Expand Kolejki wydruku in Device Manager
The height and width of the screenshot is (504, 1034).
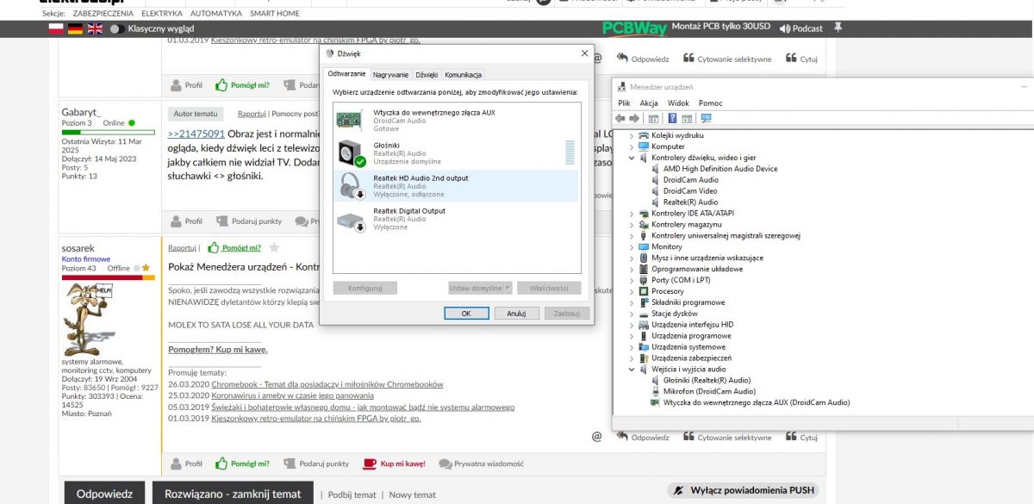(632, 135)
